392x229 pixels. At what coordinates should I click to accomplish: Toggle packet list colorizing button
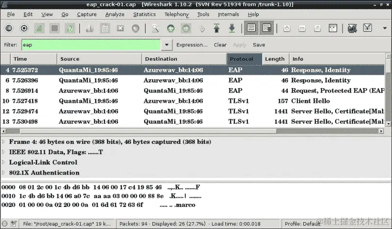(251, 28)
